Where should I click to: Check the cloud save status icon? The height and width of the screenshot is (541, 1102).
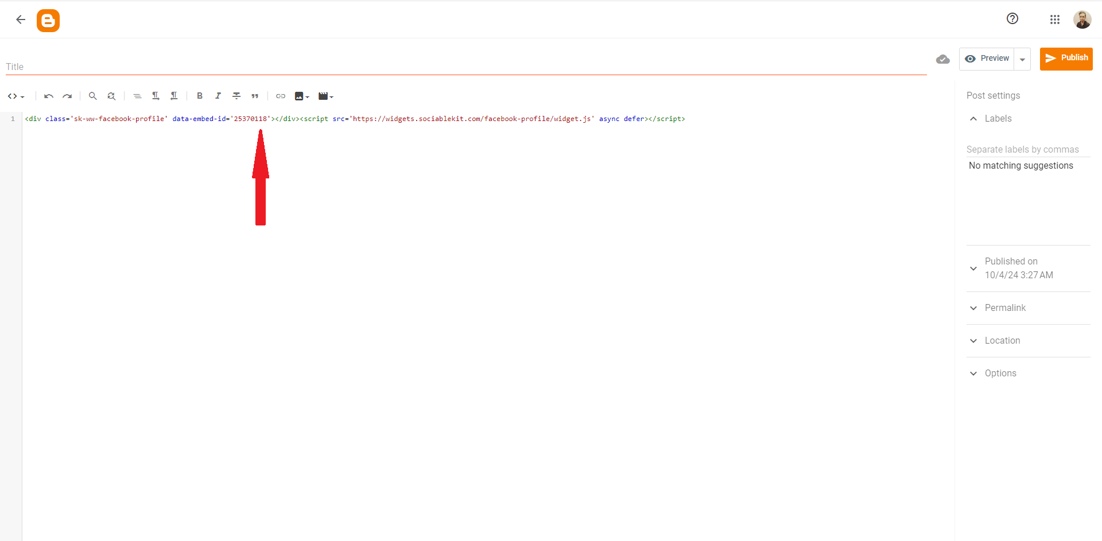point(942,59)
